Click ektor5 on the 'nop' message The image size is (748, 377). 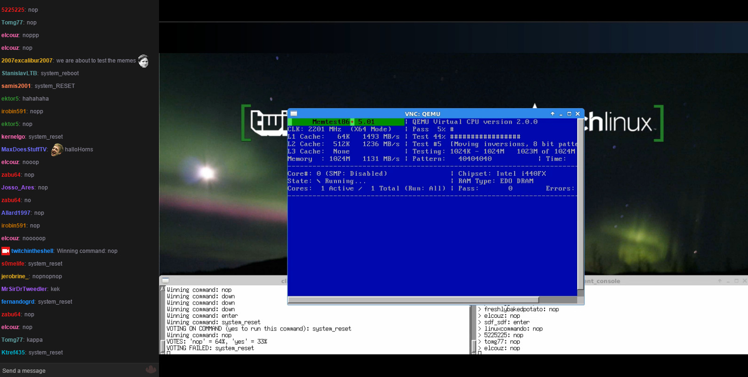tap(10, 124)
